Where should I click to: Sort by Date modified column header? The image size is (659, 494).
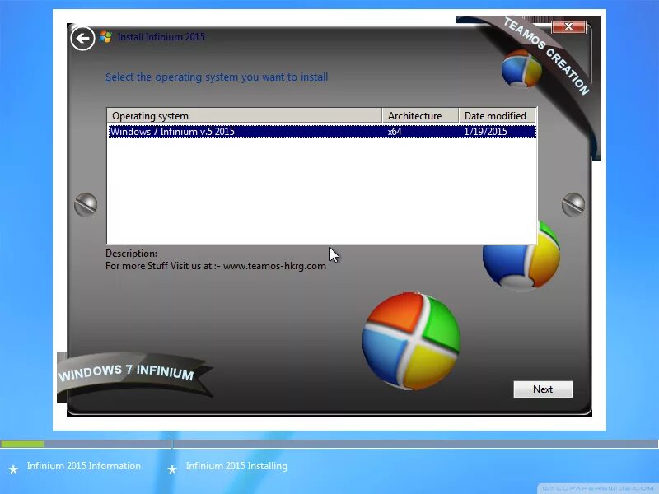click(x=497, y=115)
